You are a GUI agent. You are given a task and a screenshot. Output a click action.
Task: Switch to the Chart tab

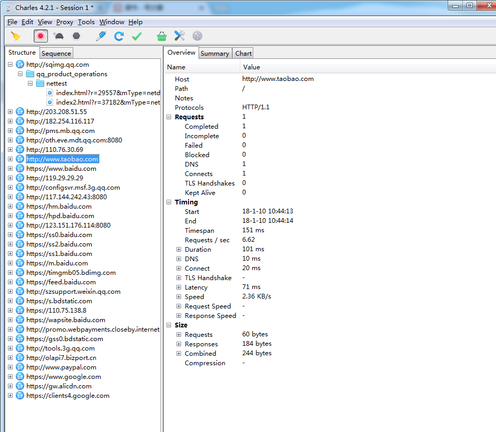[x=243, y=54]
